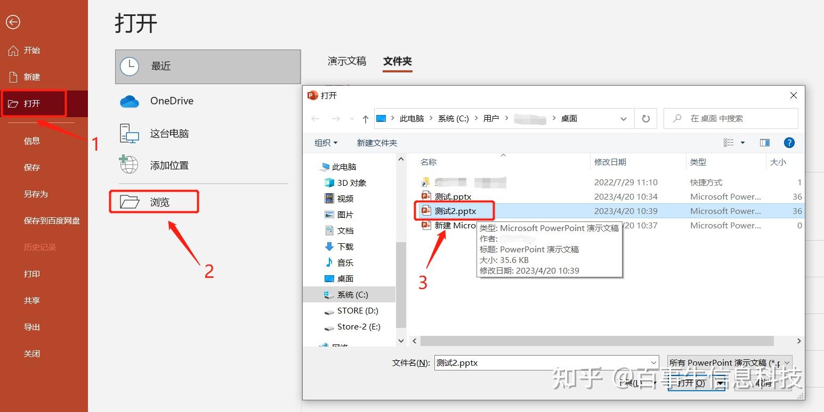Click the back arrow to leave backstage view

coord(12,22)
